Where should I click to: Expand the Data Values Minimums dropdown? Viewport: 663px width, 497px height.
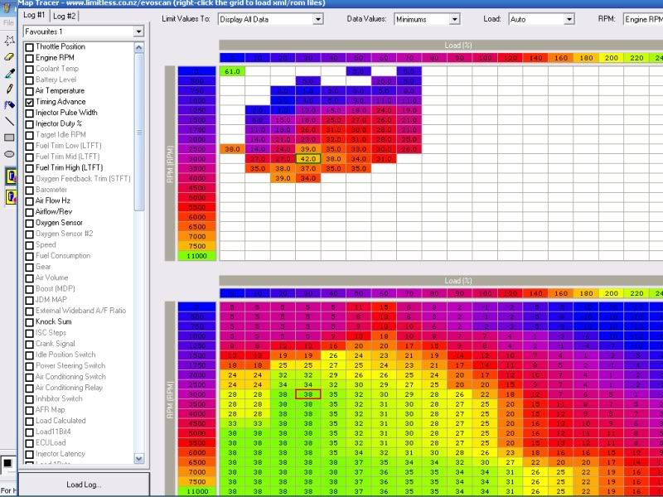point(427,19)
